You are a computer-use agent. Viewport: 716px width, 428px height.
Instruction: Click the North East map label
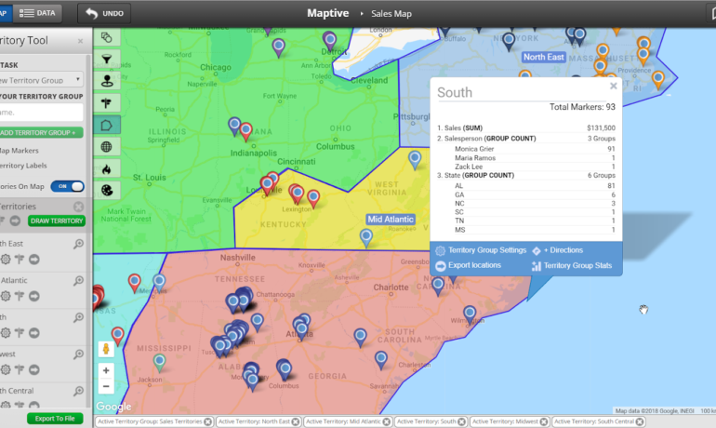pyautogui.click(x=543, y=57)
